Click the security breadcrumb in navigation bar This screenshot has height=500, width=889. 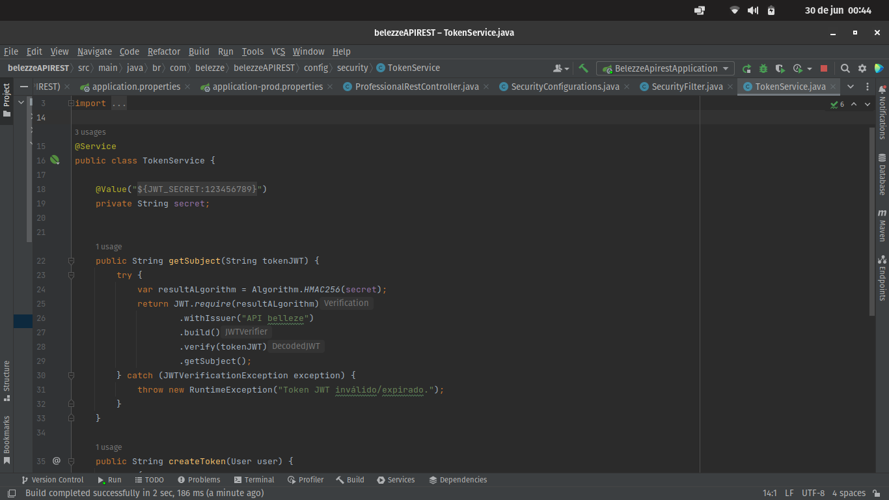click(352, 68)
